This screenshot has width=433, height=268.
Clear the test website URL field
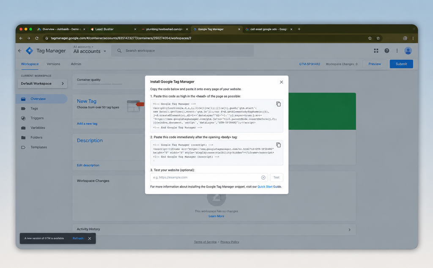click(263, 178)
